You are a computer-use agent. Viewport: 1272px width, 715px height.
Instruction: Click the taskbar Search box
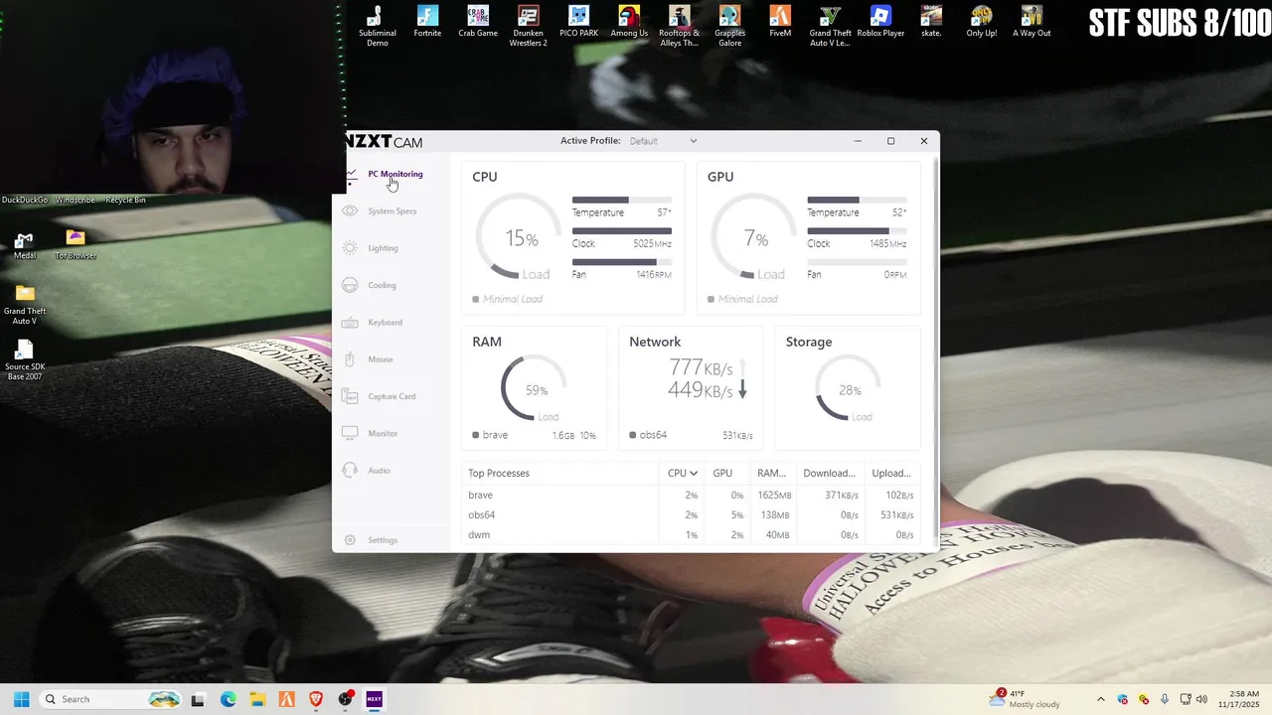pos(112,699)
